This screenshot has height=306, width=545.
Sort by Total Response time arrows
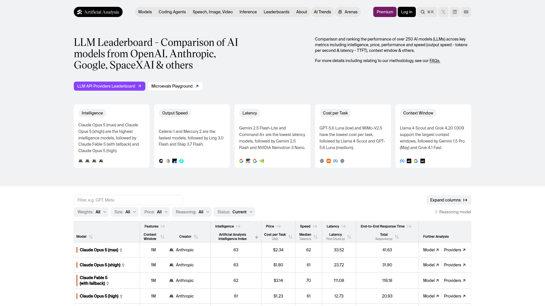click(x=397, y=237)
